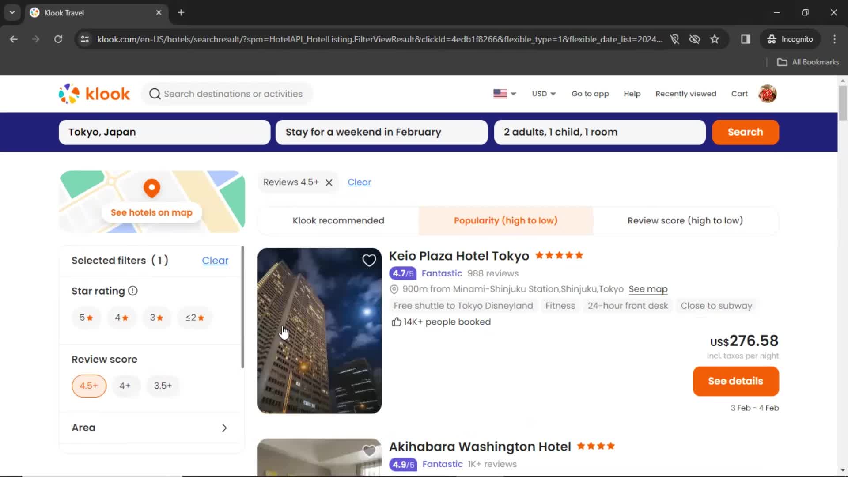Select 3 star rating filter
The width and height of the screenshot is (848, 477).
pyautogui.click(x=156, y=318)
